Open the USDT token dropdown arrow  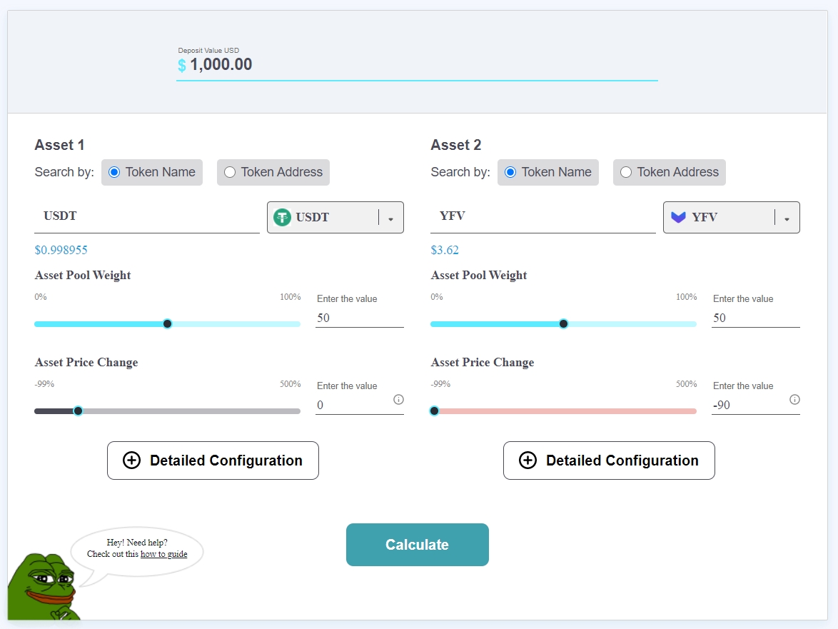click(x=390, y=218)
